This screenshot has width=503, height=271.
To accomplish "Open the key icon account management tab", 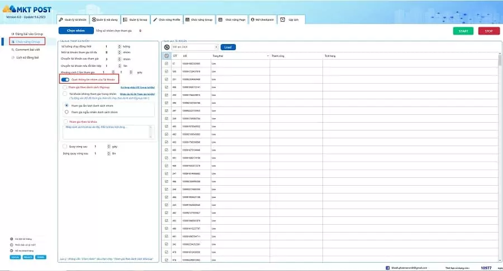I will (x=73, y=20).
